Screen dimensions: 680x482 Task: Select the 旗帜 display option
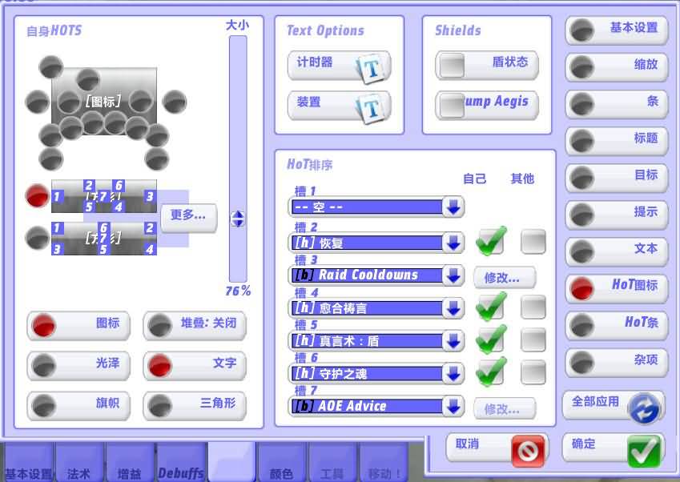coord(78,406)
